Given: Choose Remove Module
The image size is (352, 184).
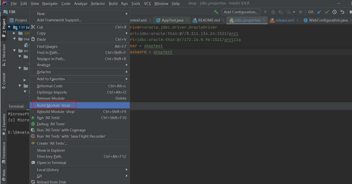Looking at the screenshot, I should (x=80, y=98).
